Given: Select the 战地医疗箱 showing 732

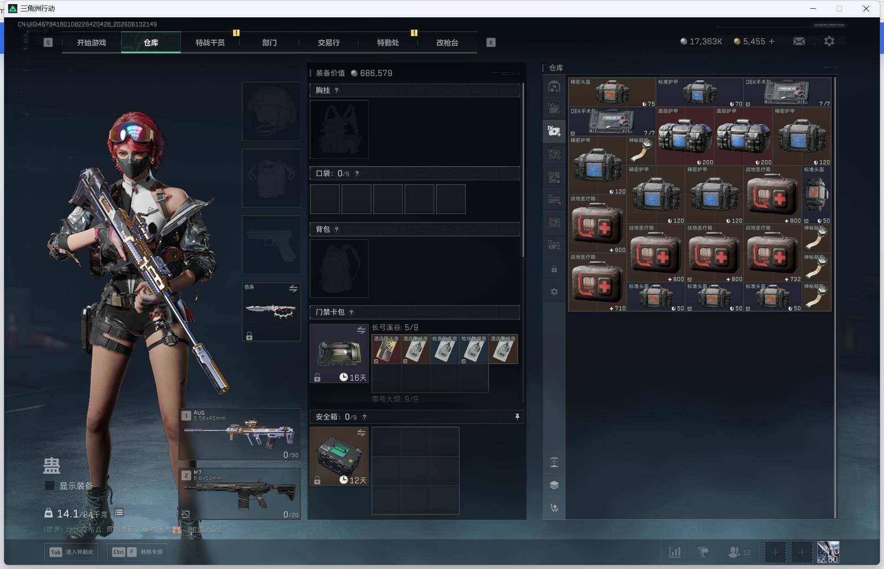Looking at the screenshot, I should coord(773,253).
